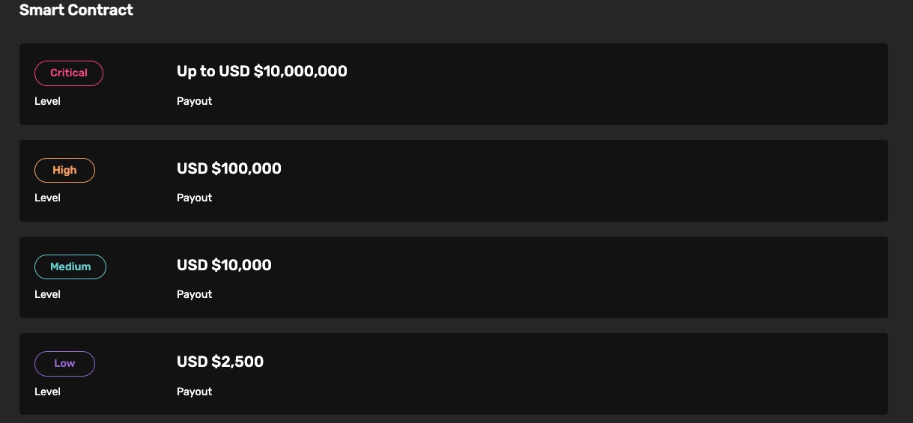This screenshot has width=913, height=423.
Task: Click the Critical severity badge
Action: pyautogui.click(x=69, y=73)
